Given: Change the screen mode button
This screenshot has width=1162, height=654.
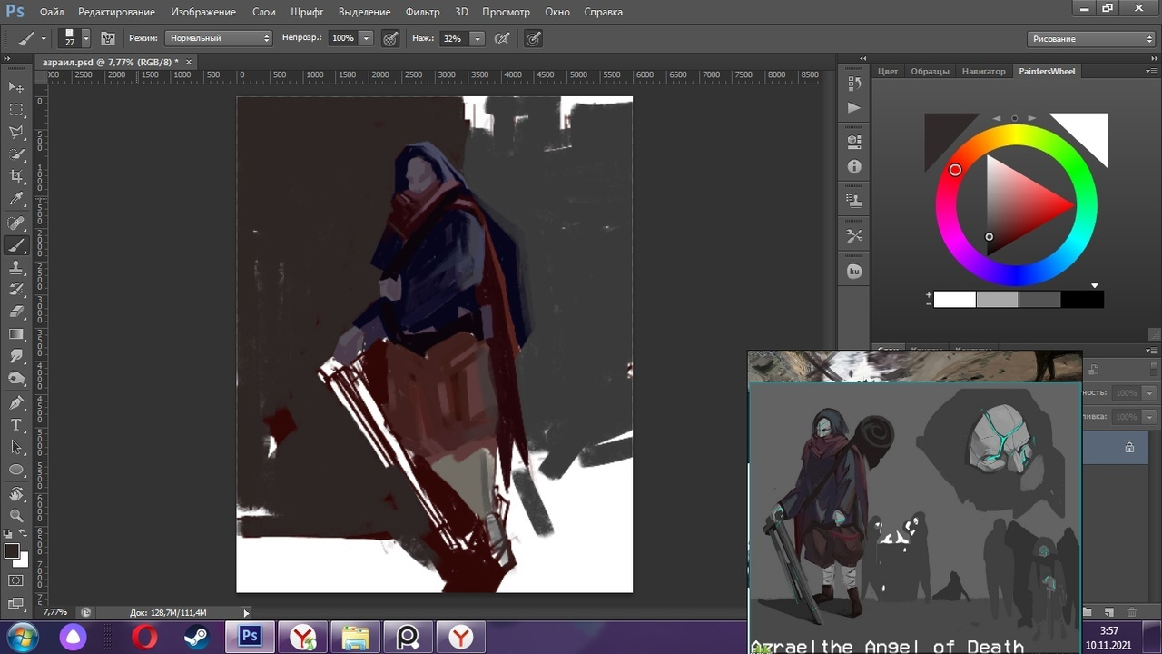Looking at the screenshot, I should point(16,602).
